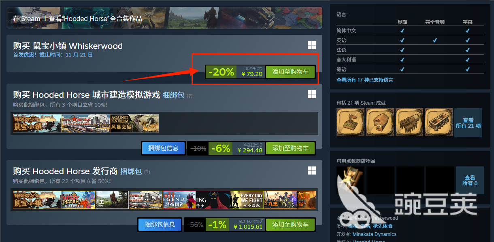Open the fourth achievement icon with minecarts

(x=439, y=122)
